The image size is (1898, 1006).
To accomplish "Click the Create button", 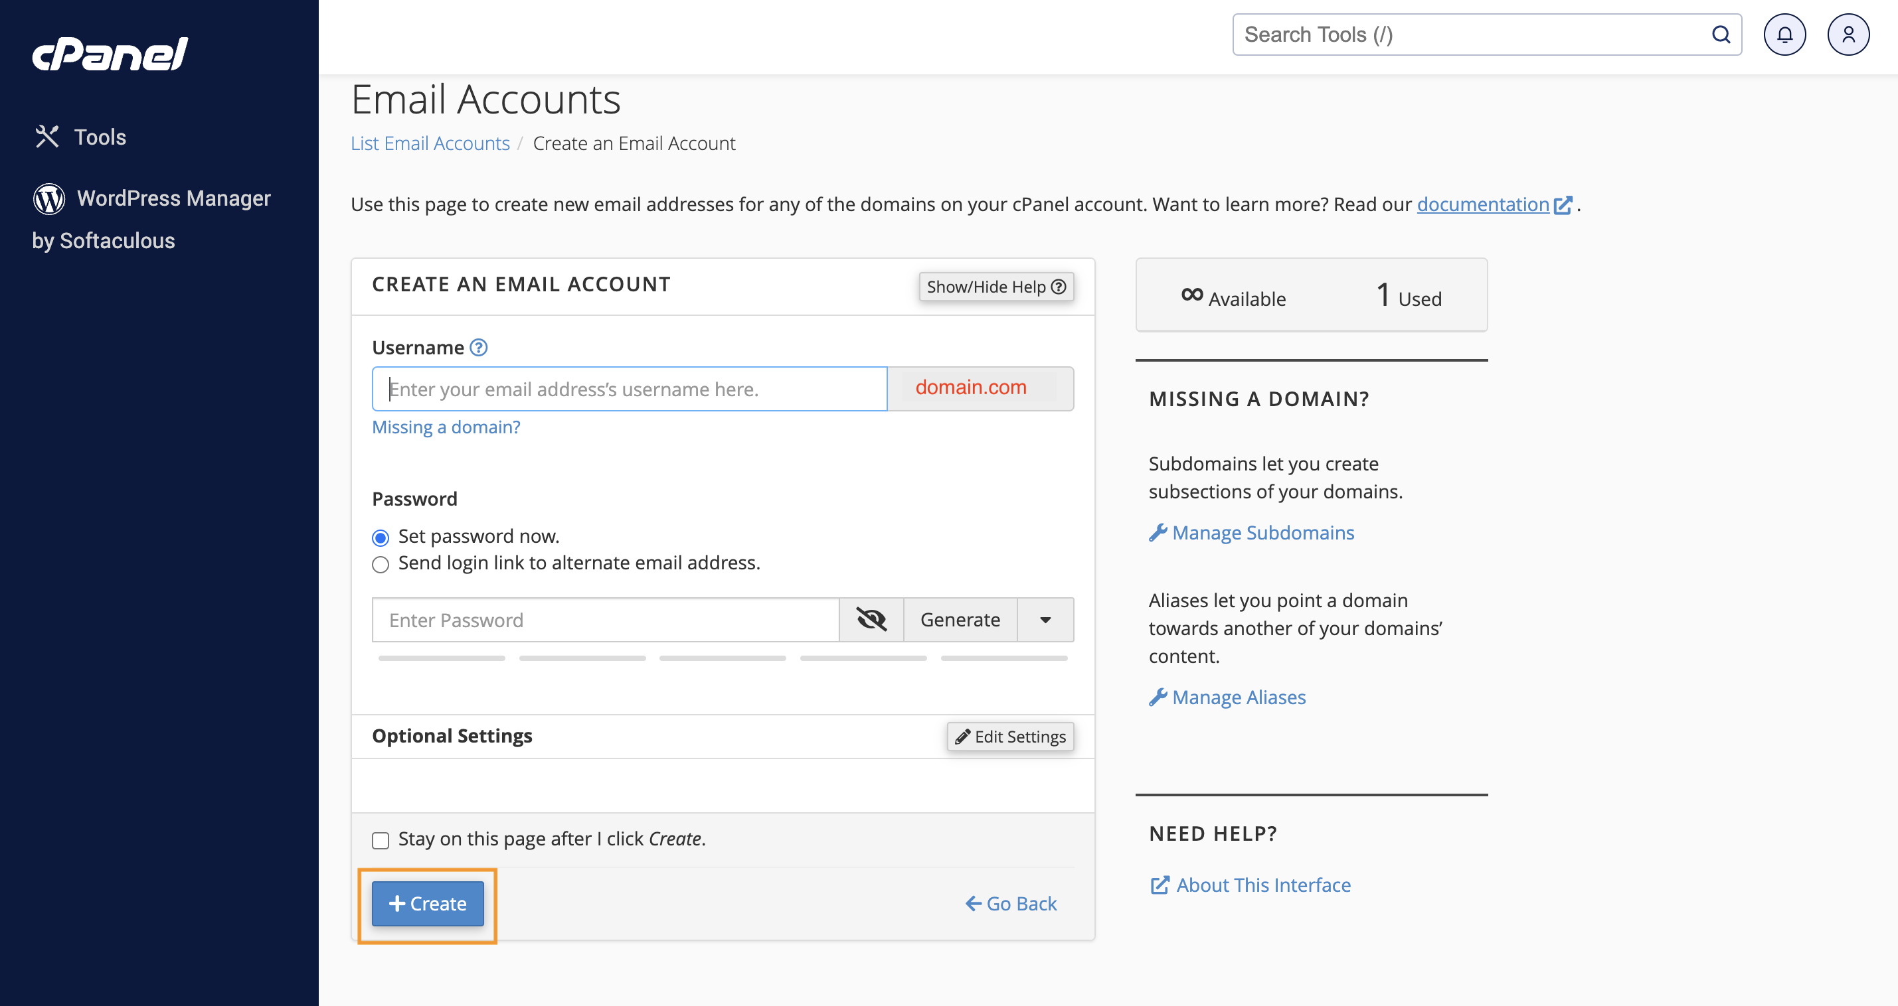I will tap(427, 904).
